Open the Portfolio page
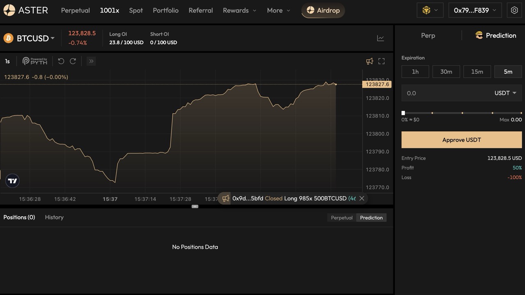Image resolution: width=525 pixels, height=295 pixels. point(165,10)
